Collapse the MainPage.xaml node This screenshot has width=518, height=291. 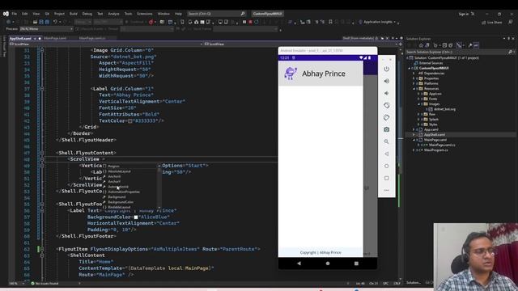414,140
